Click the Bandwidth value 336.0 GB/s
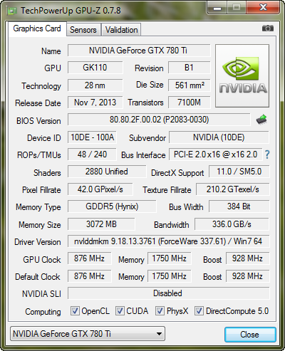Image resolution: width=285 pixels, height=351 pixels. point(232,224)
